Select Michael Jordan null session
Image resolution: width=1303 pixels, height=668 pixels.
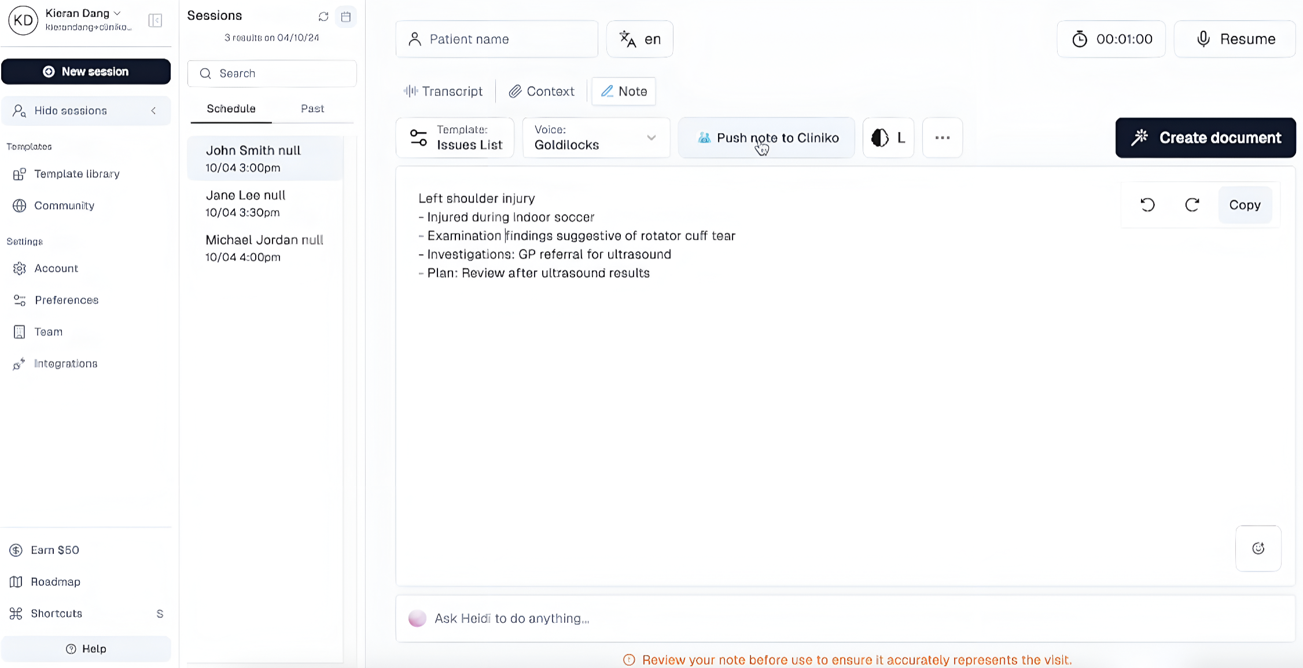(266, 248)
